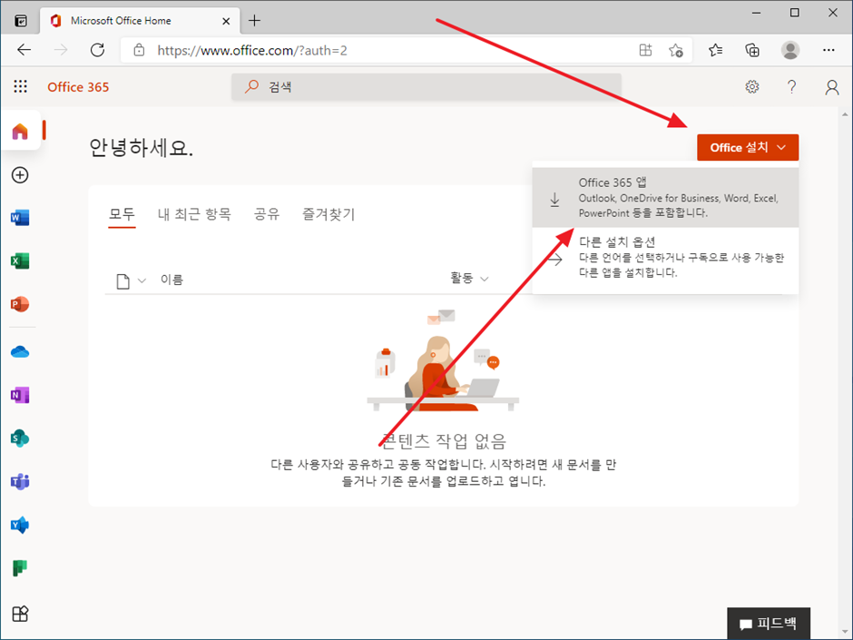Go to the Office Home sidebar icon

click(20, 131)
